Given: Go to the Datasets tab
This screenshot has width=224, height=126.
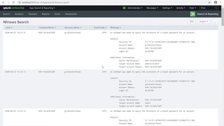Looking at the screenshot, I should pyautogui.click(x=33, y=14).
